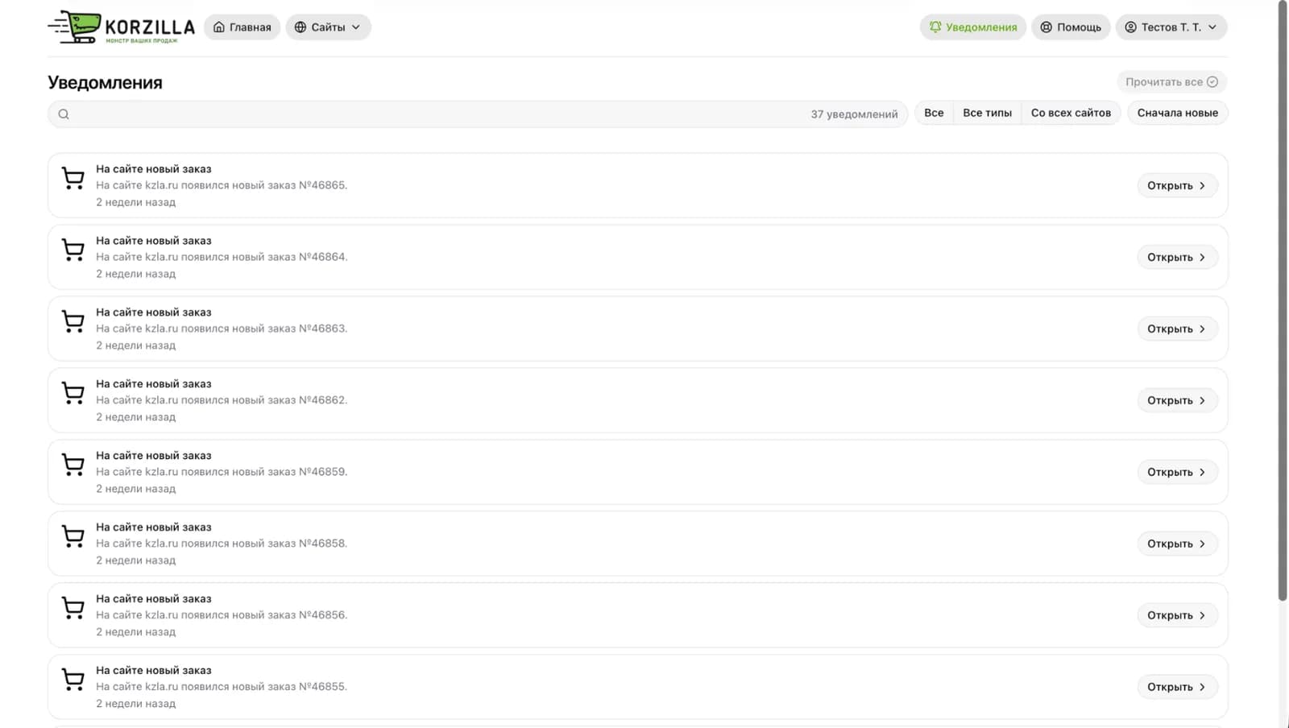1289x728 pixels.
Task: Click cart icon for order №46863
Action: pos(73,321)
